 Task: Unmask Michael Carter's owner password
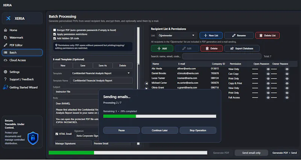pyautogui.click(x=287, y=83)
